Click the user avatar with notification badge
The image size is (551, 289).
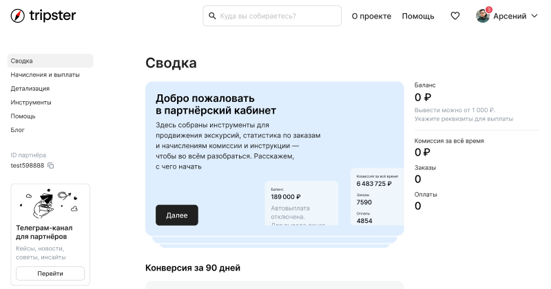483,16
